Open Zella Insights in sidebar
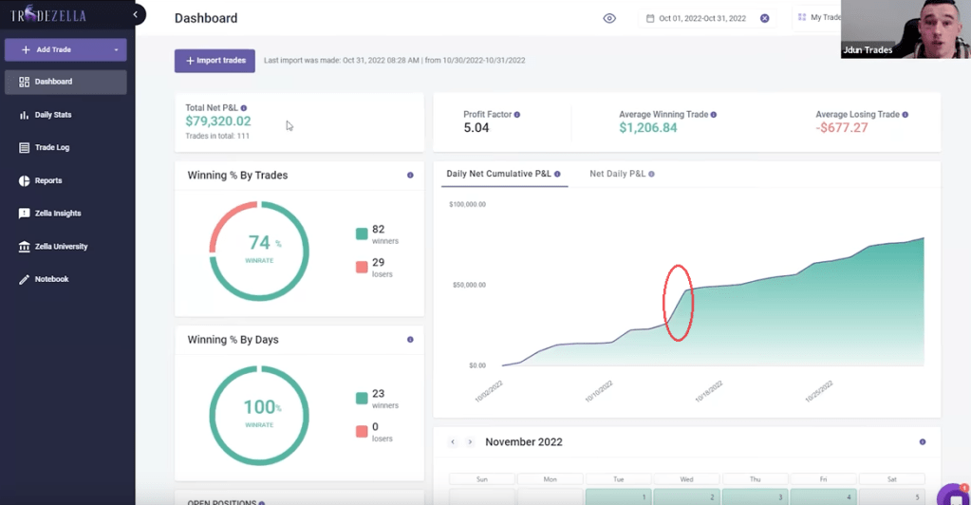 57,214
